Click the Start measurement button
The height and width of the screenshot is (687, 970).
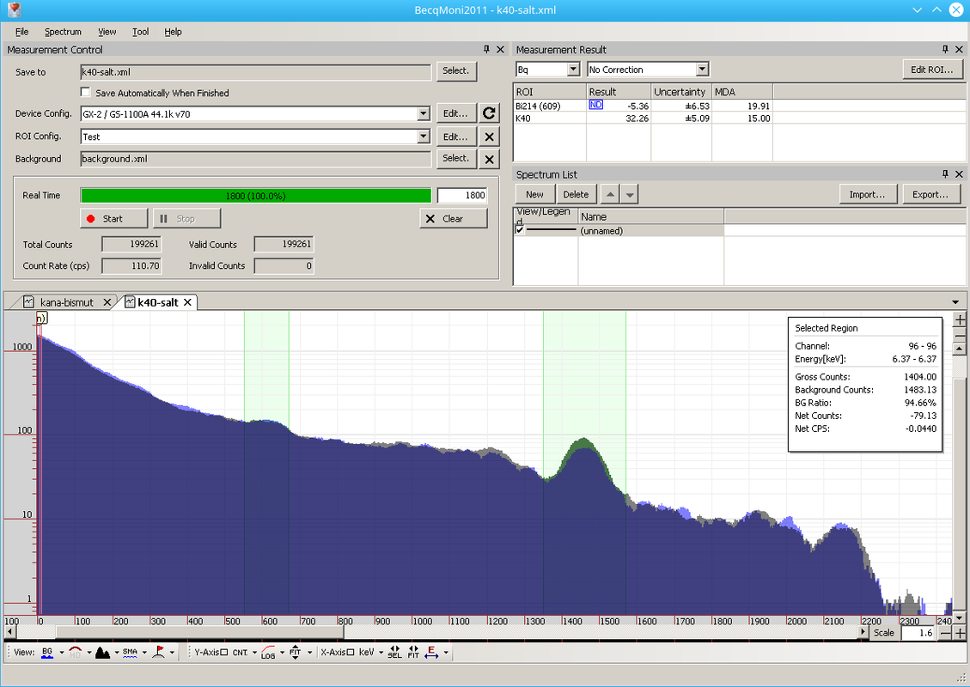click(113, 219)
